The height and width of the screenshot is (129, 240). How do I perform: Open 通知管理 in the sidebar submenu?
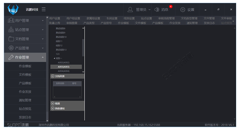(x=25, y=100)
